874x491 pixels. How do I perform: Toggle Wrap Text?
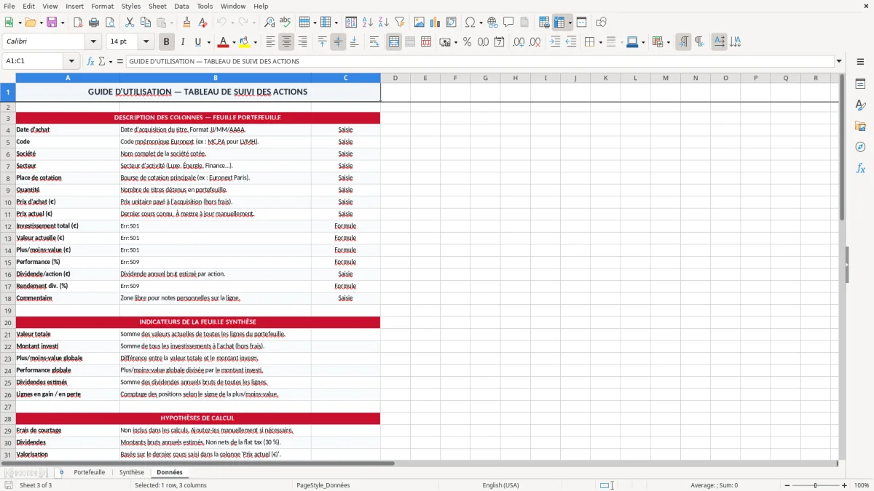point(374,42)
